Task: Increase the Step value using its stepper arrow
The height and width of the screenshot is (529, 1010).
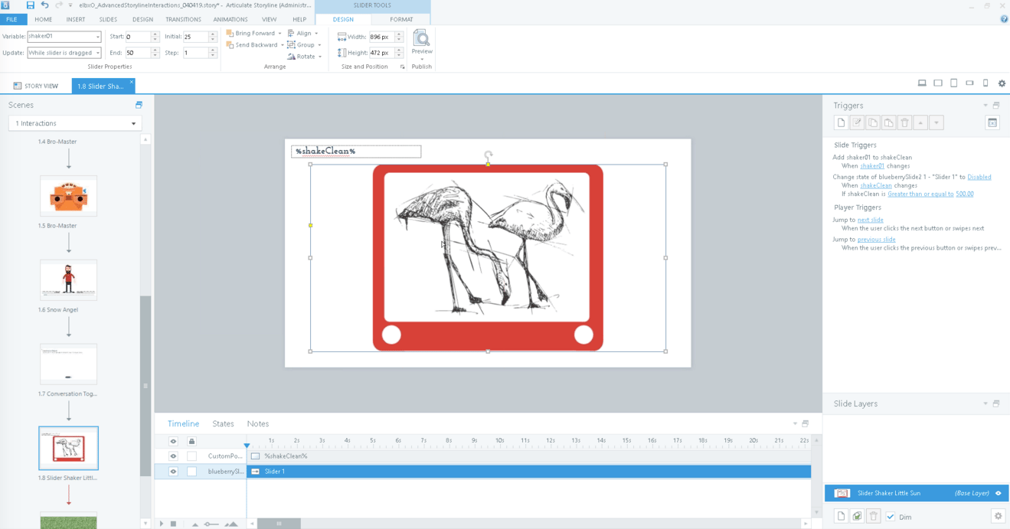Action: [212, 50]
